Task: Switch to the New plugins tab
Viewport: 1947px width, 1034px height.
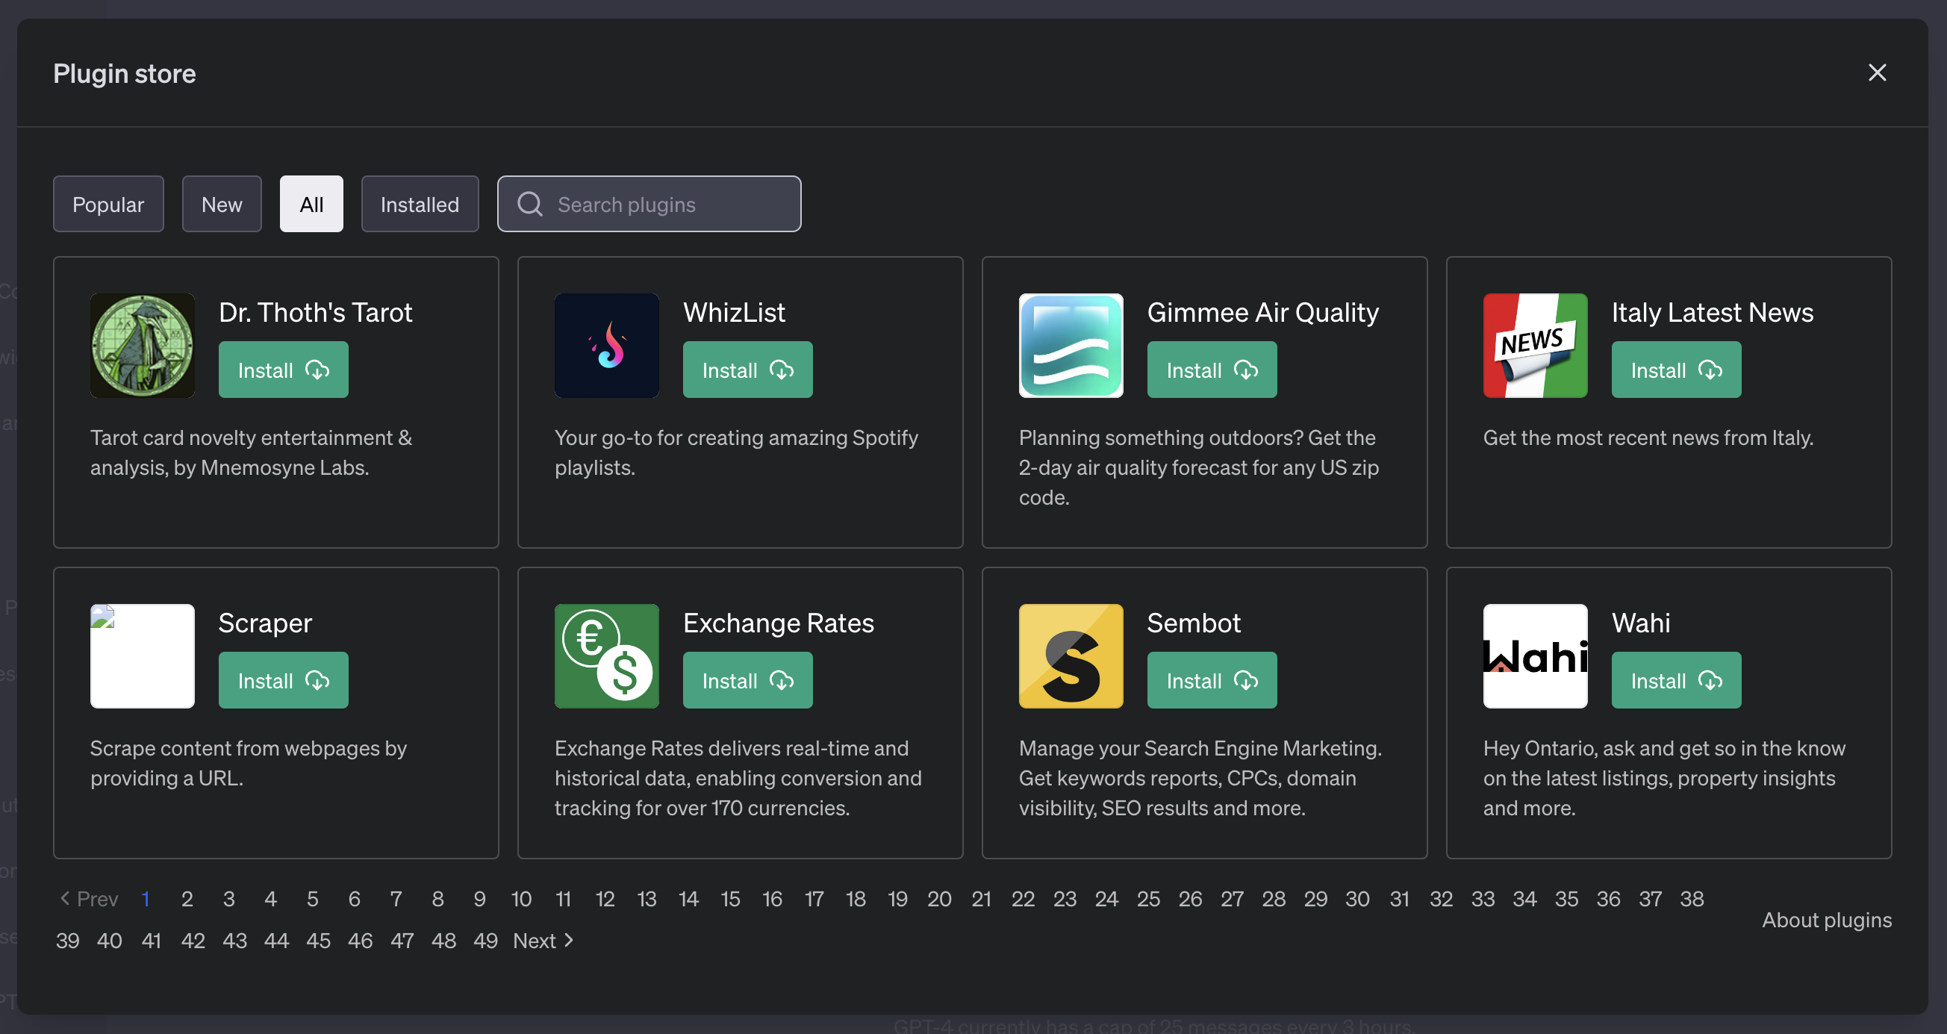Action: (220, 204)
